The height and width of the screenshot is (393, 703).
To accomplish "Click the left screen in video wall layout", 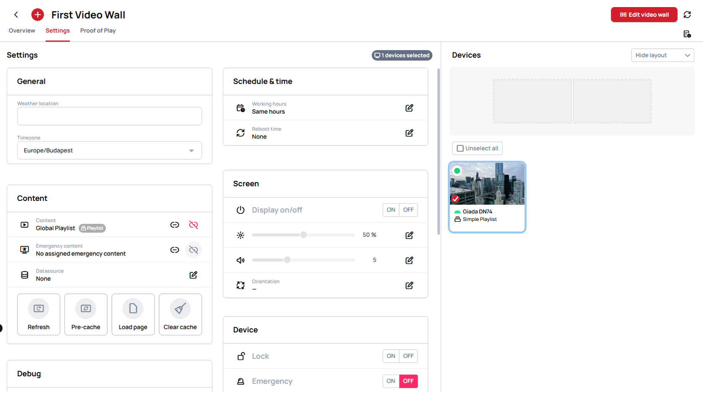I will 532,101.
